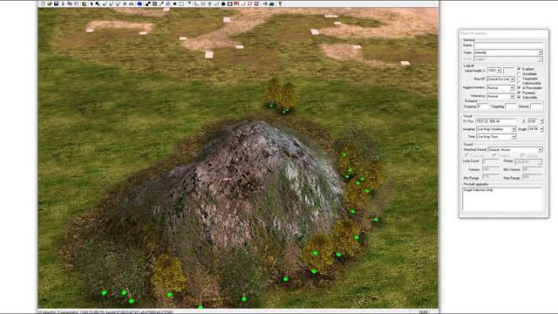Click the small black square toolbar icon
The image size is (558, 314).
pyautogui.click(x=174, y=3)
